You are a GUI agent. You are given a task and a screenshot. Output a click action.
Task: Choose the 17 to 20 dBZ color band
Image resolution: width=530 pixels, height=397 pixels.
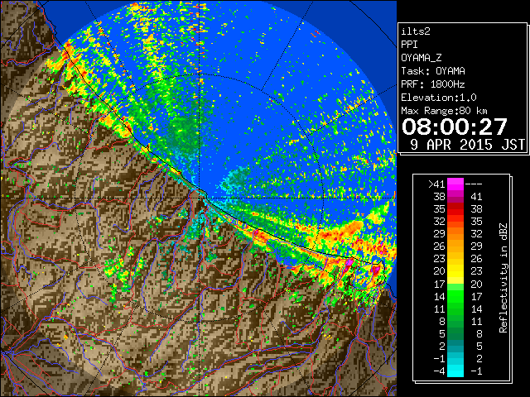pos(455,284)
